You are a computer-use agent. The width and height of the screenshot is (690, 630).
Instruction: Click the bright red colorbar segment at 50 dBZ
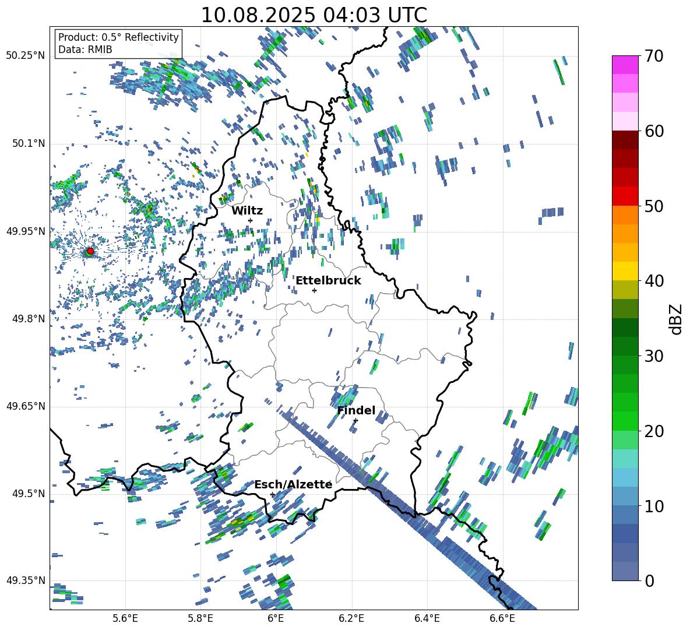click(625, 196)
